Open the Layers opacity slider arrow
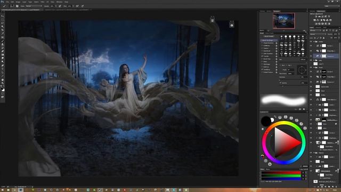Screen dimensions: 341x192 coord(339,34)
